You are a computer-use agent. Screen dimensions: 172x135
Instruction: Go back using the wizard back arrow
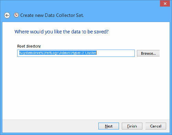coord(7,15)
